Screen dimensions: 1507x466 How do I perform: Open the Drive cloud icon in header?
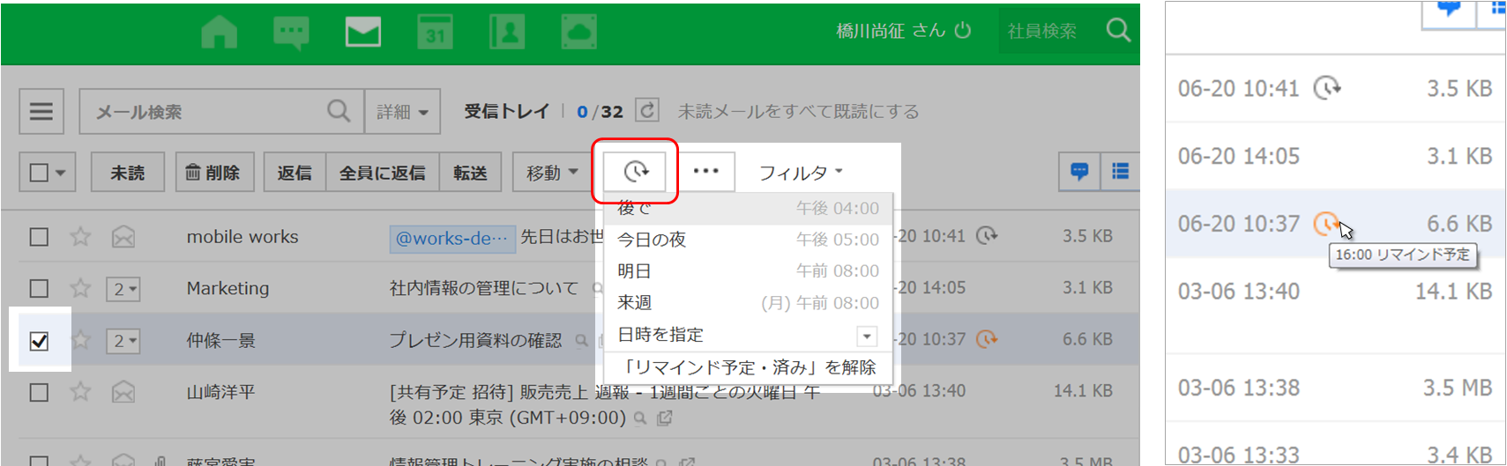coord(578,33)
